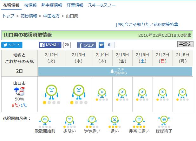Click the 2月2日 pollen level dots

51,103
